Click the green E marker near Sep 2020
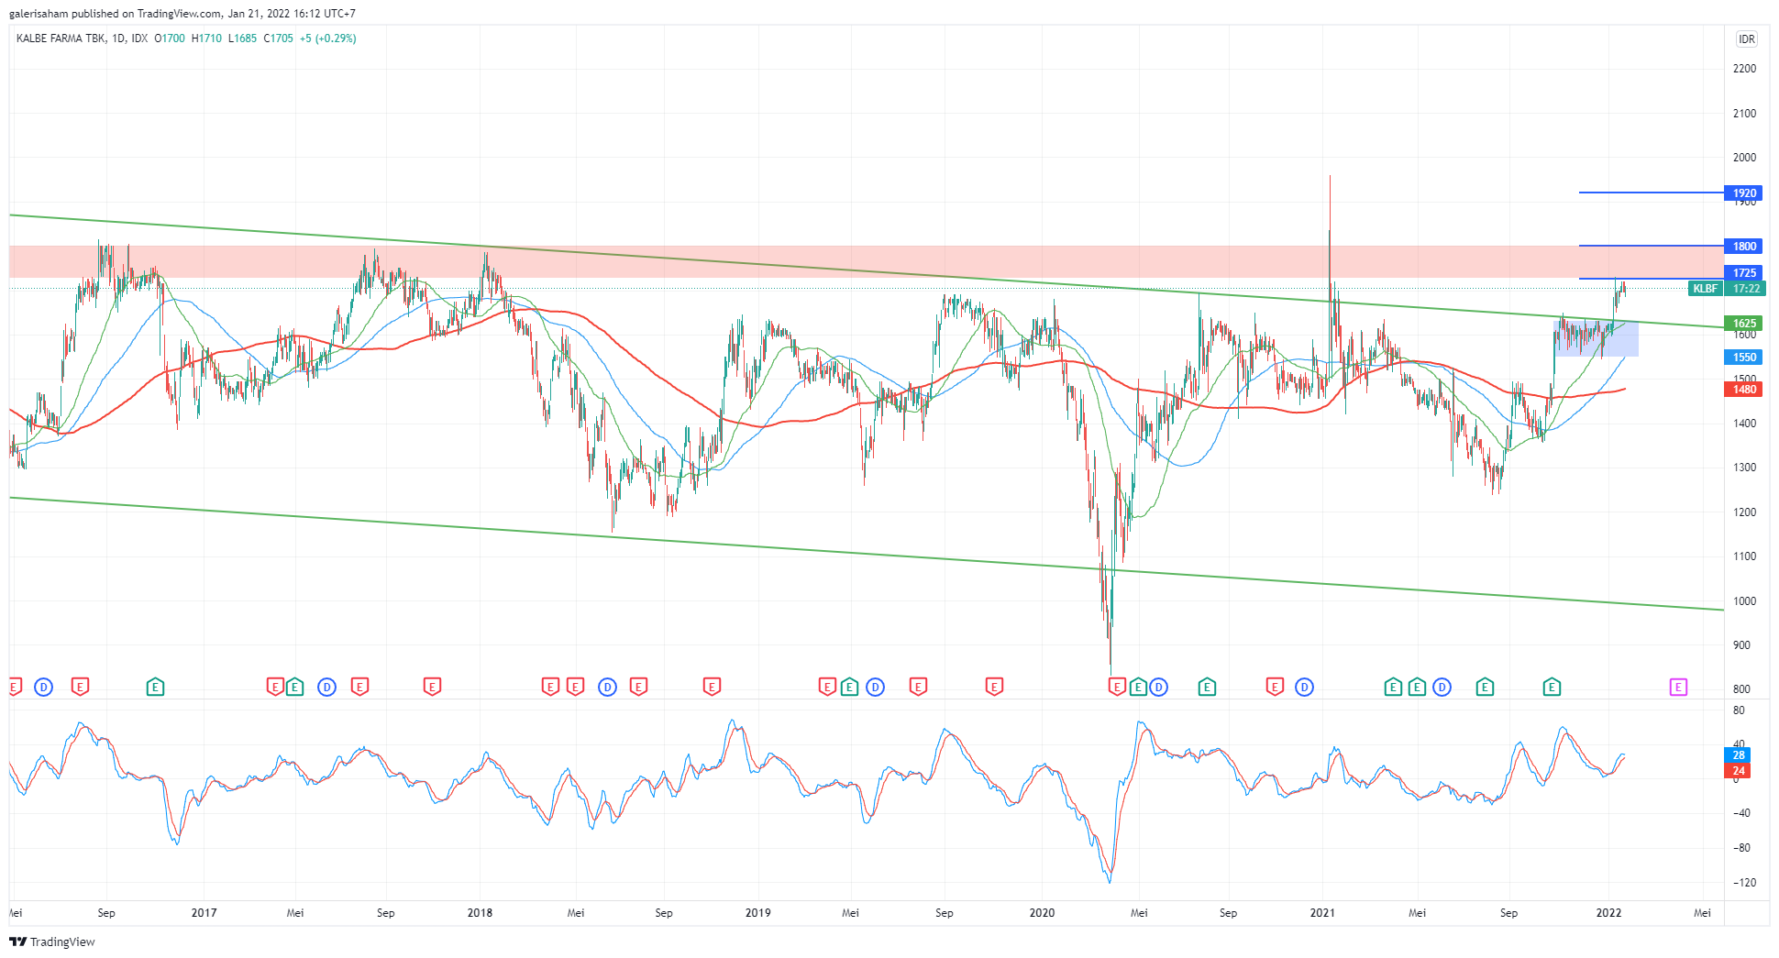The height and width of the screenshot is (958, 1779). coord(1207,687)
